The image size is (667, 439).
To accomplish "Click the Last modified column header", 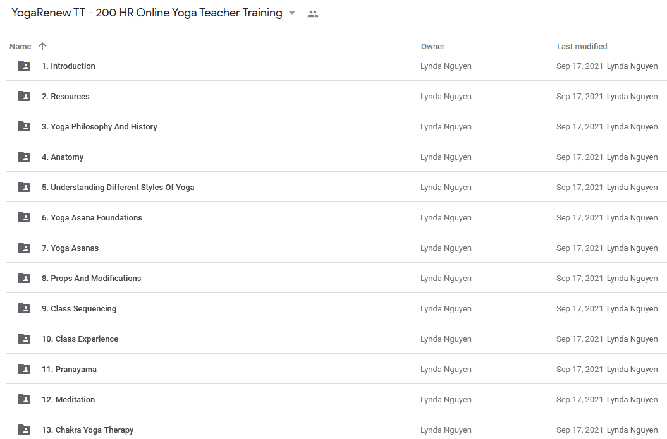I will (582, 46).
